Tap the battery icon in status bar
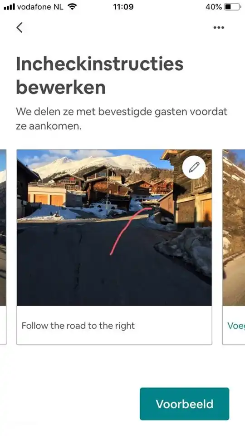The width and height of the screenshot is (245, 436). (x=232, y=7)
